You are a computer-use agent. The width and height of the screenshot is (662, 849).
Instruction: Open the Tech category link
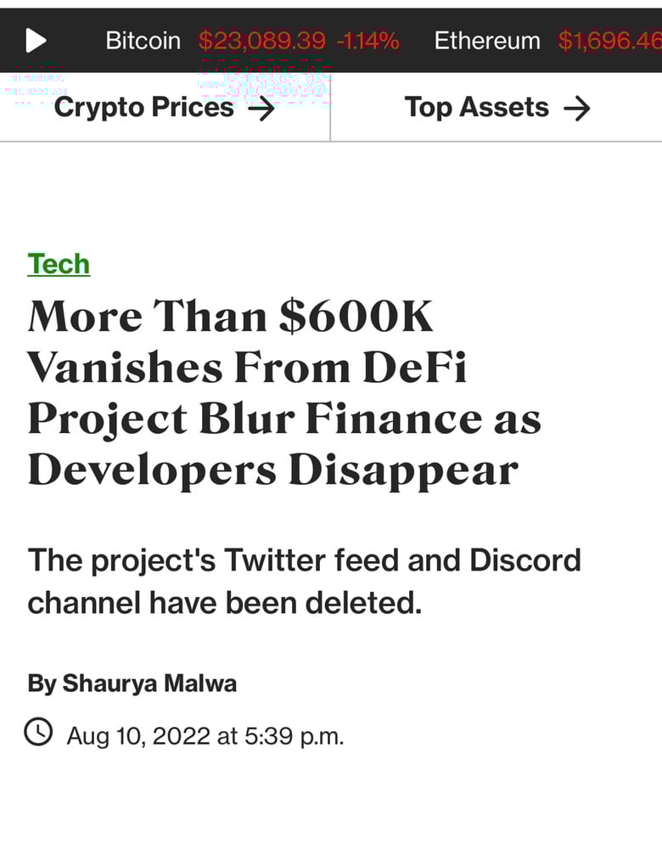(59, 264)
